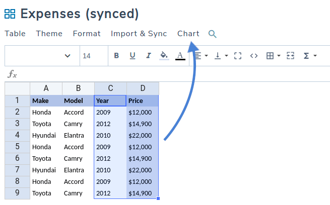Toggle italic formatting
The width and height of the screenshot is (330, 205).
click(x=148, y=56)
